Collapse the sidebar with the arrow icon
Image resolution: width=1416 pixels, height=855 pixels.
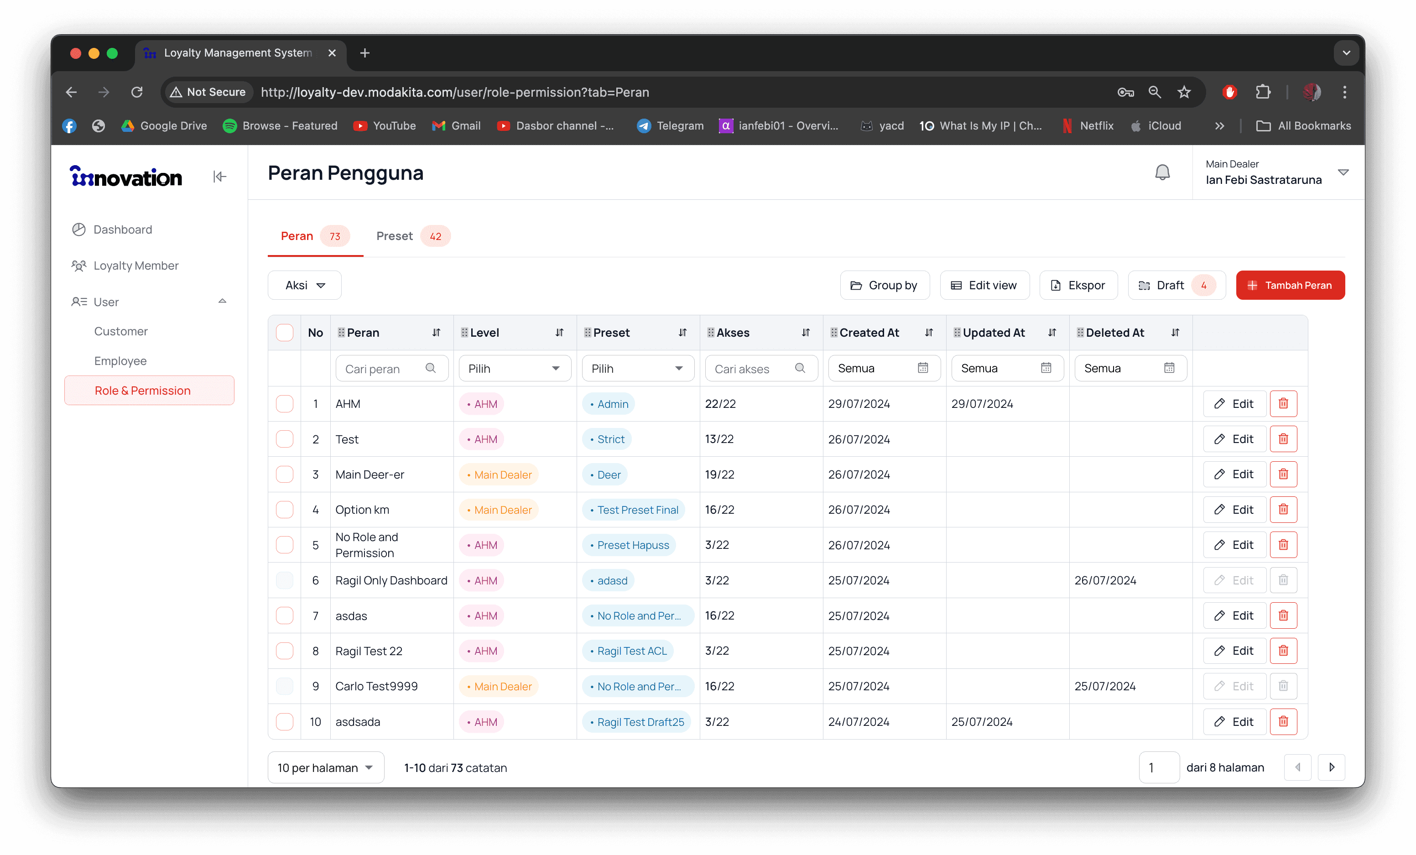tap(219, 177)
